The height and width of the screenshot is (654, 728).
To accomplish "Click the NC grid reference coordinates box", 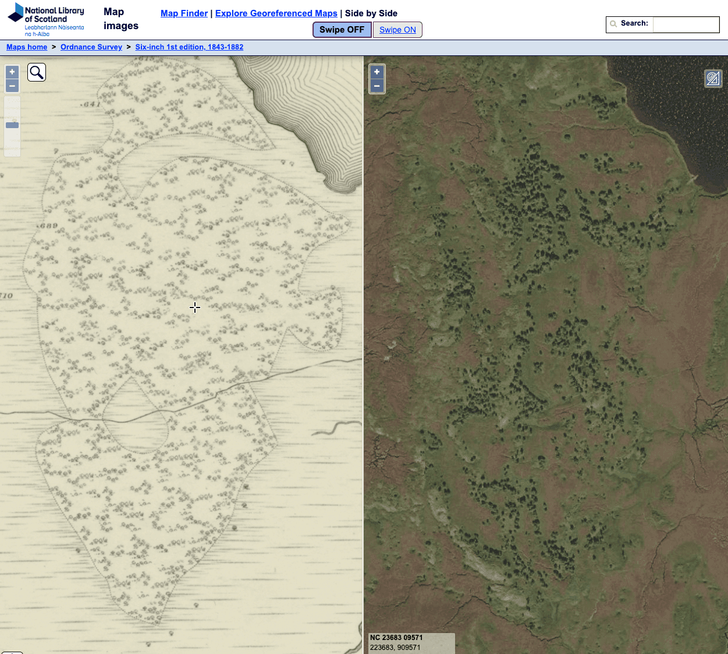I will tap(411, 642).
